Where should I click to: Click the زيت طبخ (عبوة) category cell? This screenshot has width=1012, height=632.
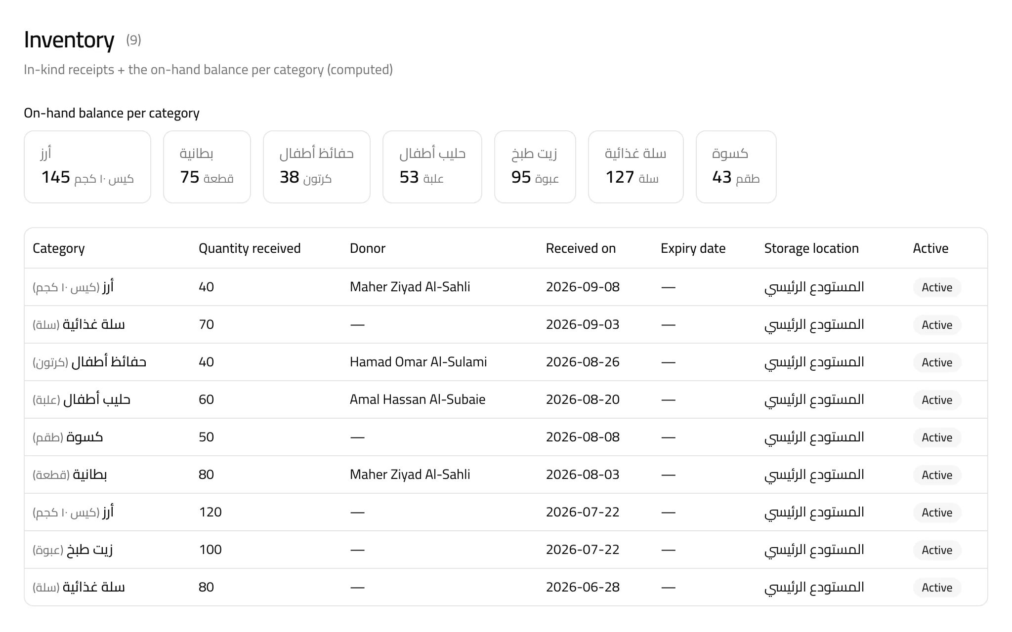coord(73,550)
